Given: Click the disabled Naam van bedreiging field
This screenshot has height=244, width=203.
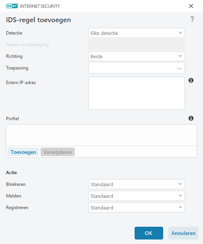Looking at the screenshot, I should click(136, 44).
